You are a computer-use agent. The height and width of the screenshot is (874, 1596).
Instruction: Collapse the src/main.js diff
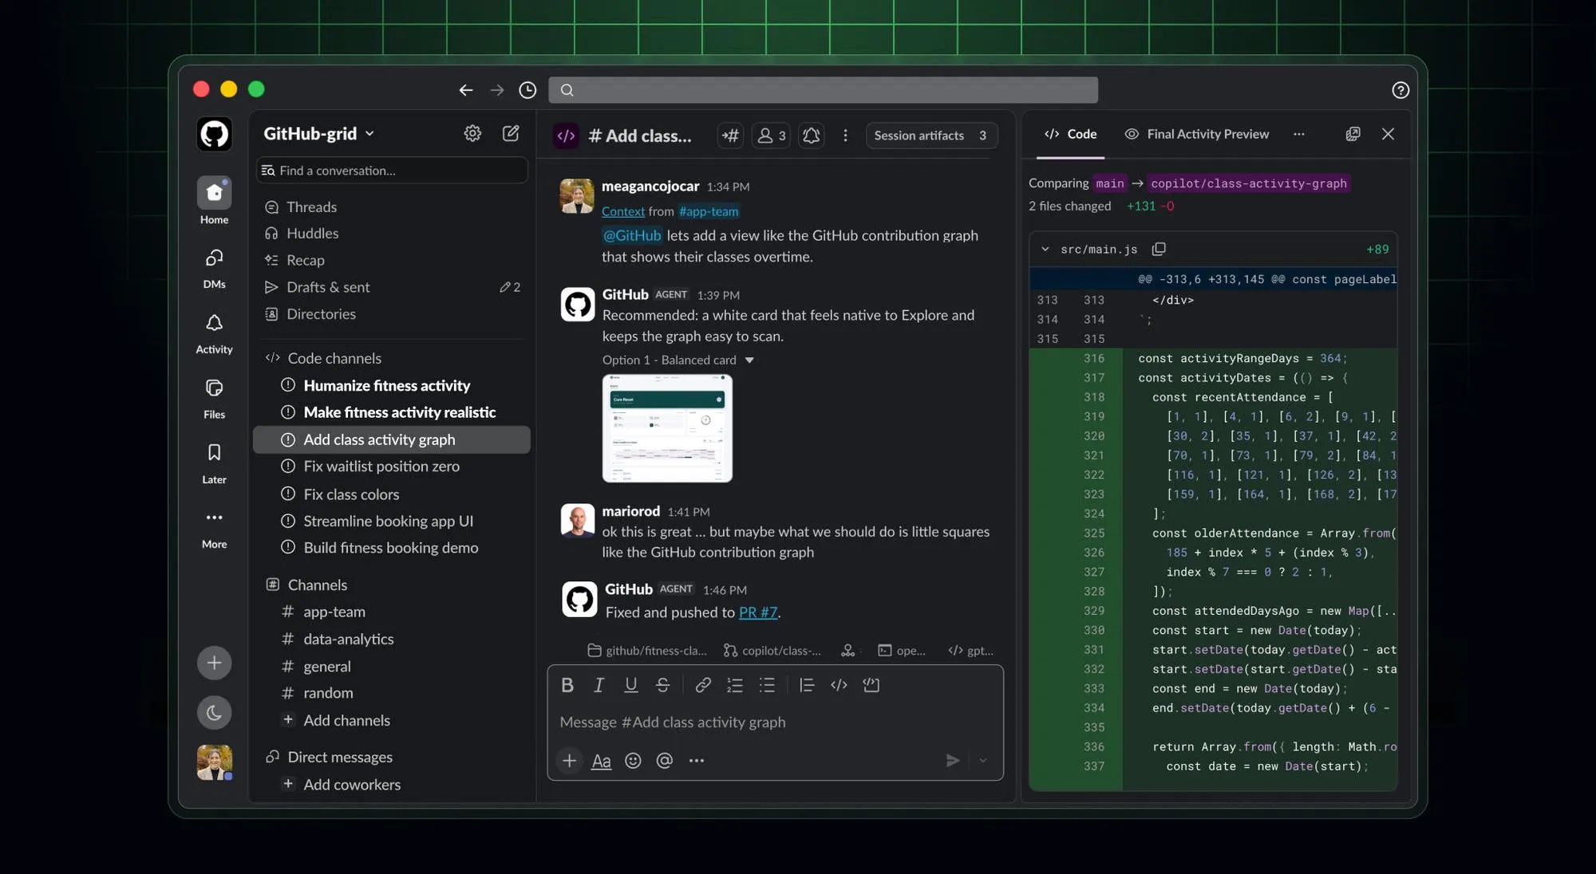(x=1045, y=249)
